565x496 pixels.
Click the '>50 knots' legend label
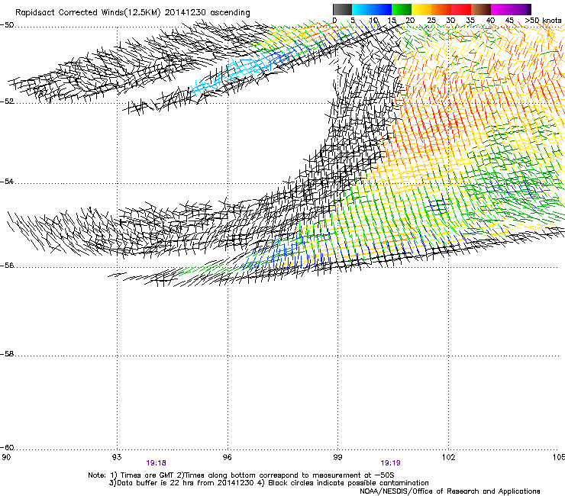[543, 20]
